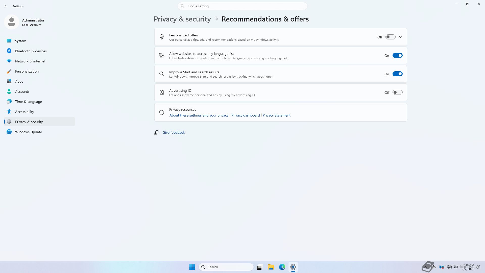Click the Windows Update sync icon
This screenshot has height=273, width=485.
tap(9, 132)
